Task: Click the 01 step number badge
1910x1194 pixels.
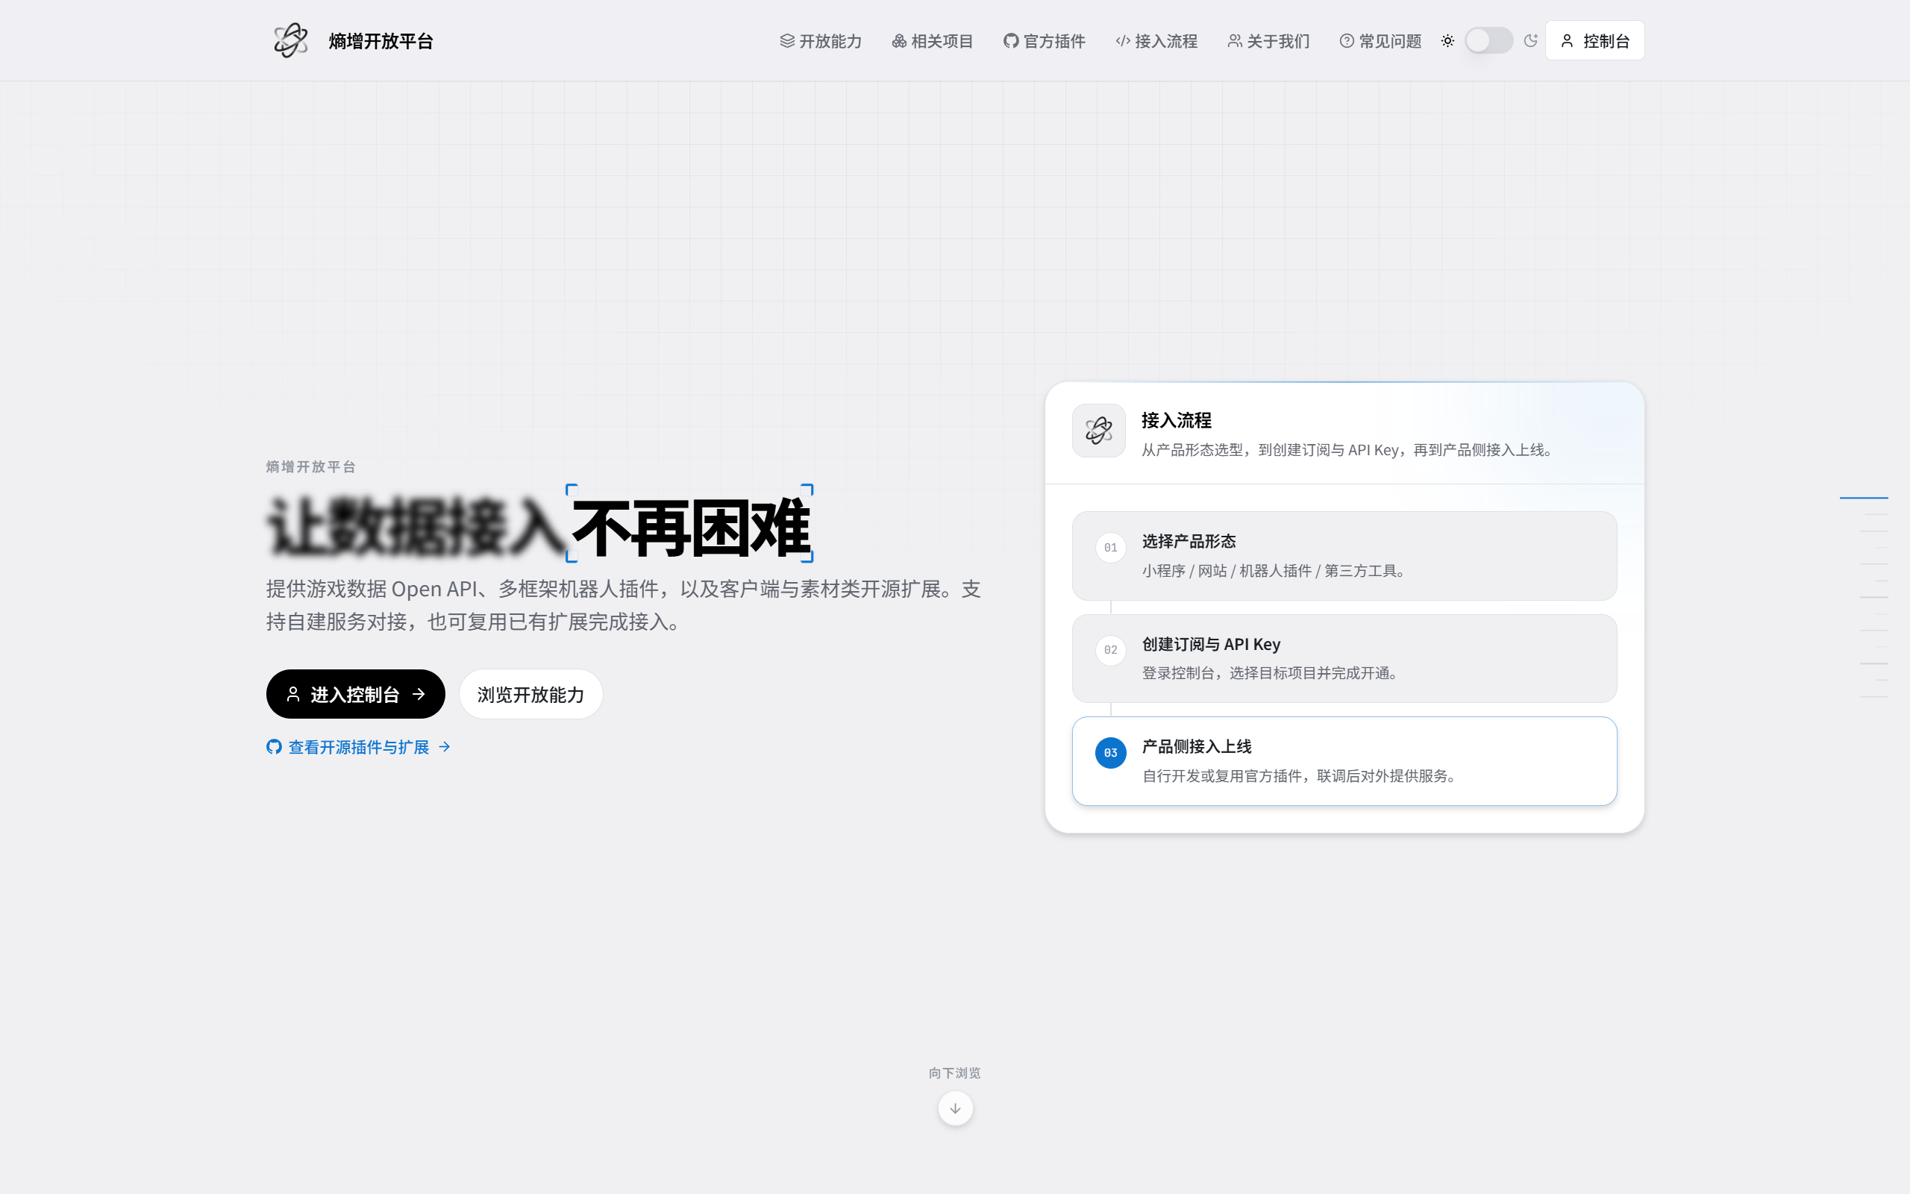Action: (x=1110, y=547)
